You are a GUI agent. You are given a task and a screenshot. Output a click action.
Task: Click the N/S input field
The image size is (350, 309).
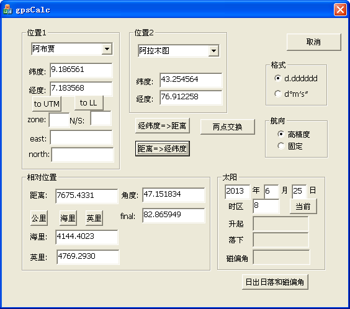(101, 119)
